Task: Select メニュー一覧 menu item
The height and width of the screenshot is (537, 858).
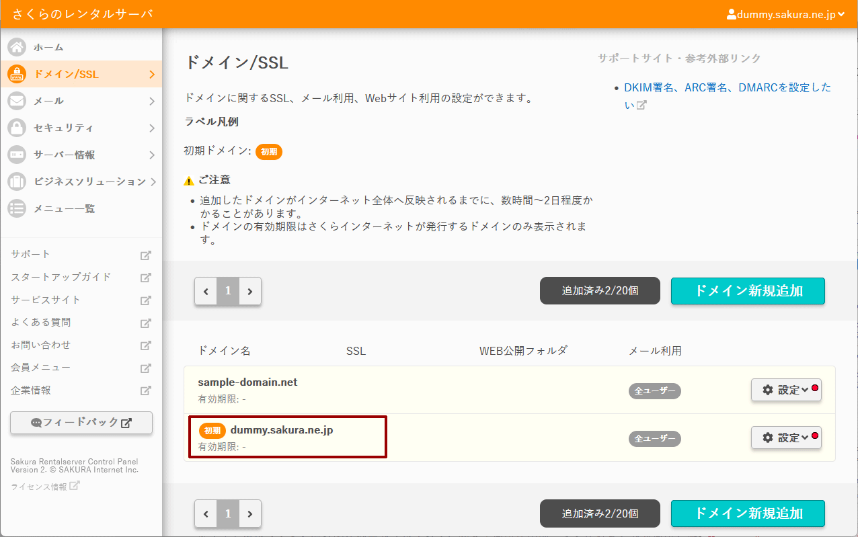Action: [81, 208]
